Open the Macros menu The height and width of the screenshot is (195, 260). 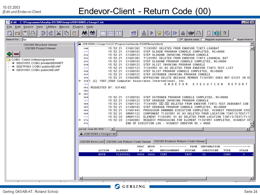pyautogui.click(x=64, y=27)
